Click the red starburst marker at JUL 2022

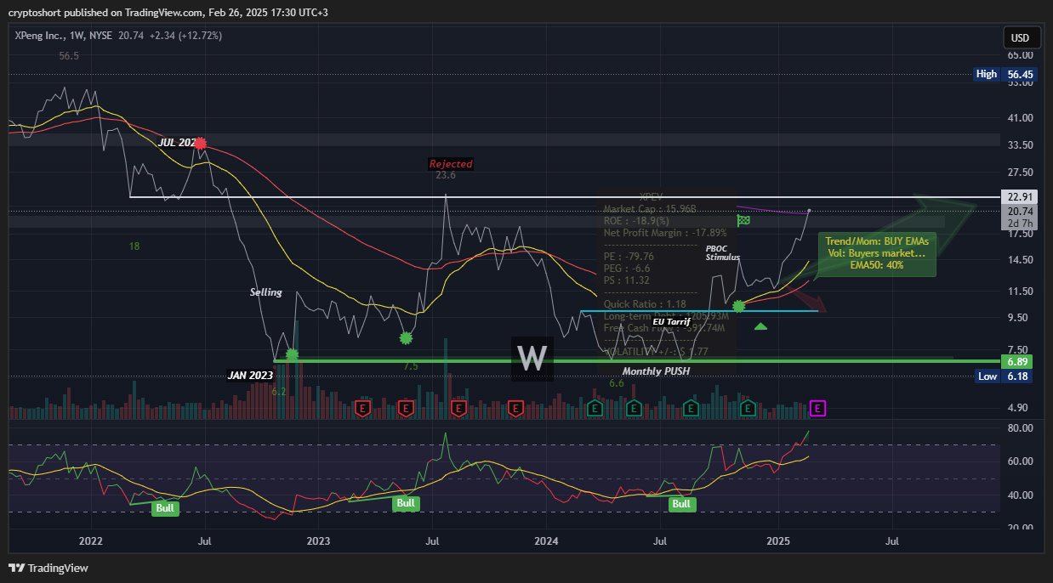click(x=200, y=144)
